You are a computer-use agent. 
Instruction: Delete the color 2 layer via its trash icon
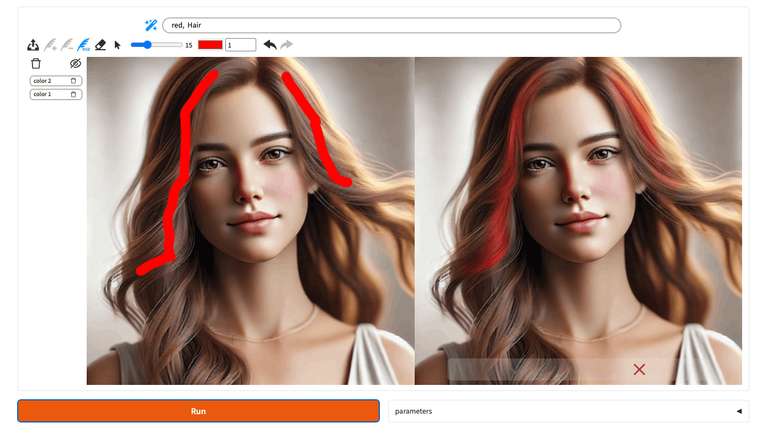point(73,81)
